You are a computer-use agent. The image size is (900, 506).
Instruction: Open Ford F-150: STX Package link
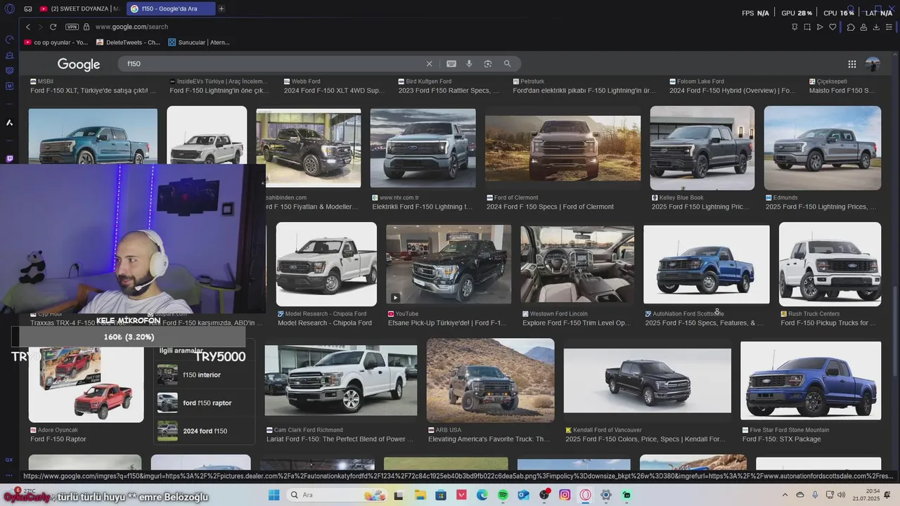pos(781,439)
